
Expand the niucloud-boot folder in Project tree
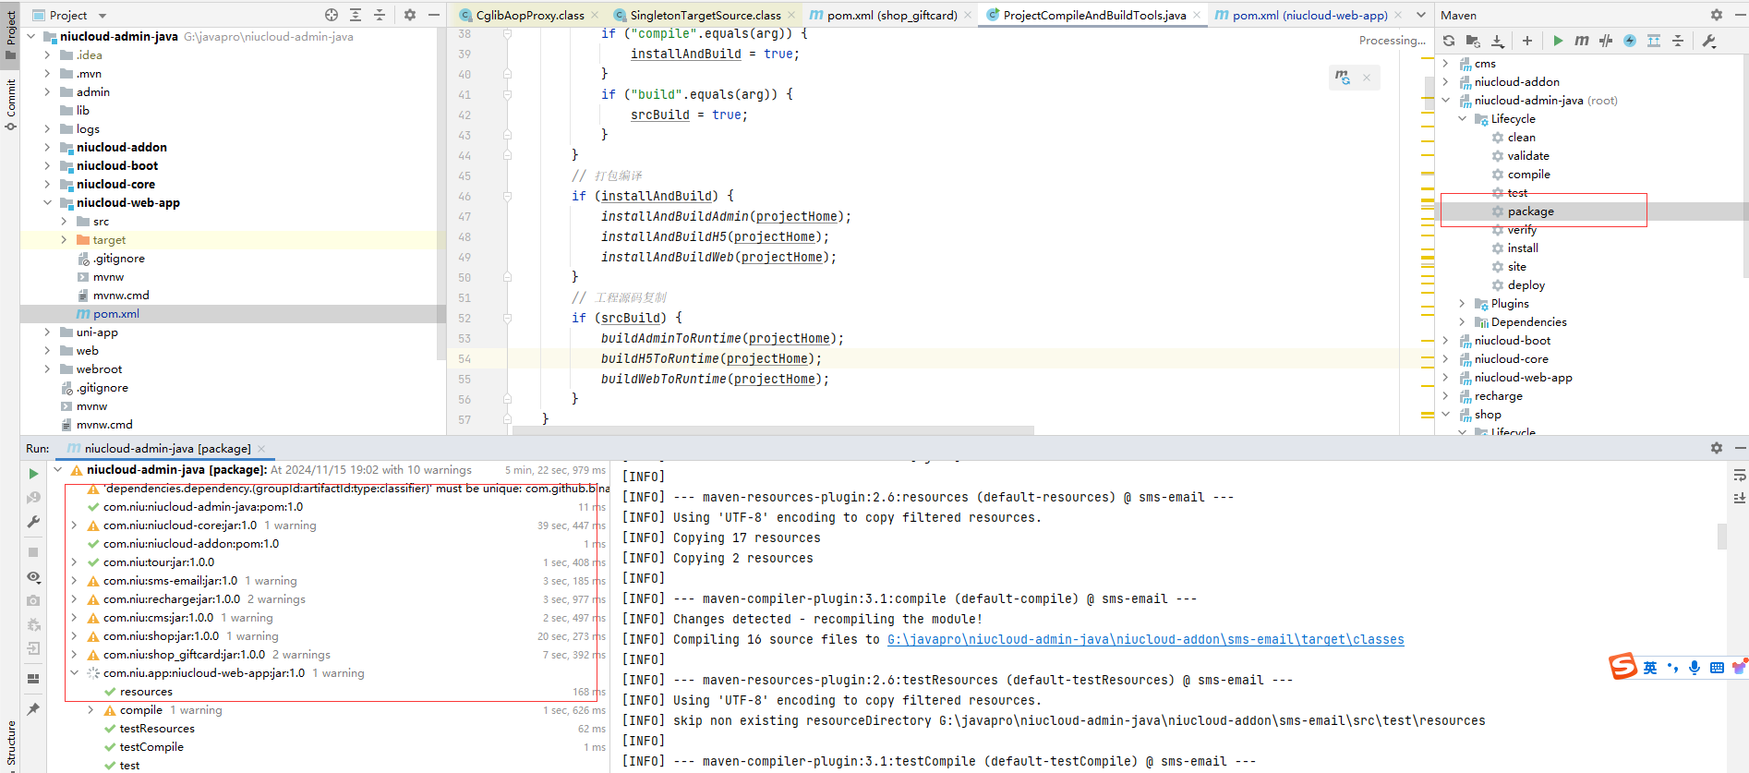click(x=47, y=166)
